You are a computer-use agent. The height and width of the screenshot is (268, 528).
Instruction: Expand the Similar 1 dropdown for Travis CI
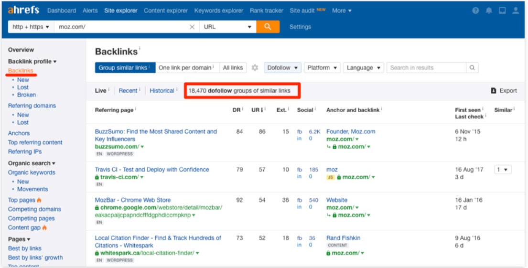(503, 170)
